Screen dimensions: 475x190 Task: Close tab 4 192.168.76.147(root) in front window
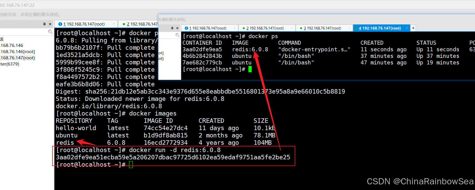pos(407,28)
